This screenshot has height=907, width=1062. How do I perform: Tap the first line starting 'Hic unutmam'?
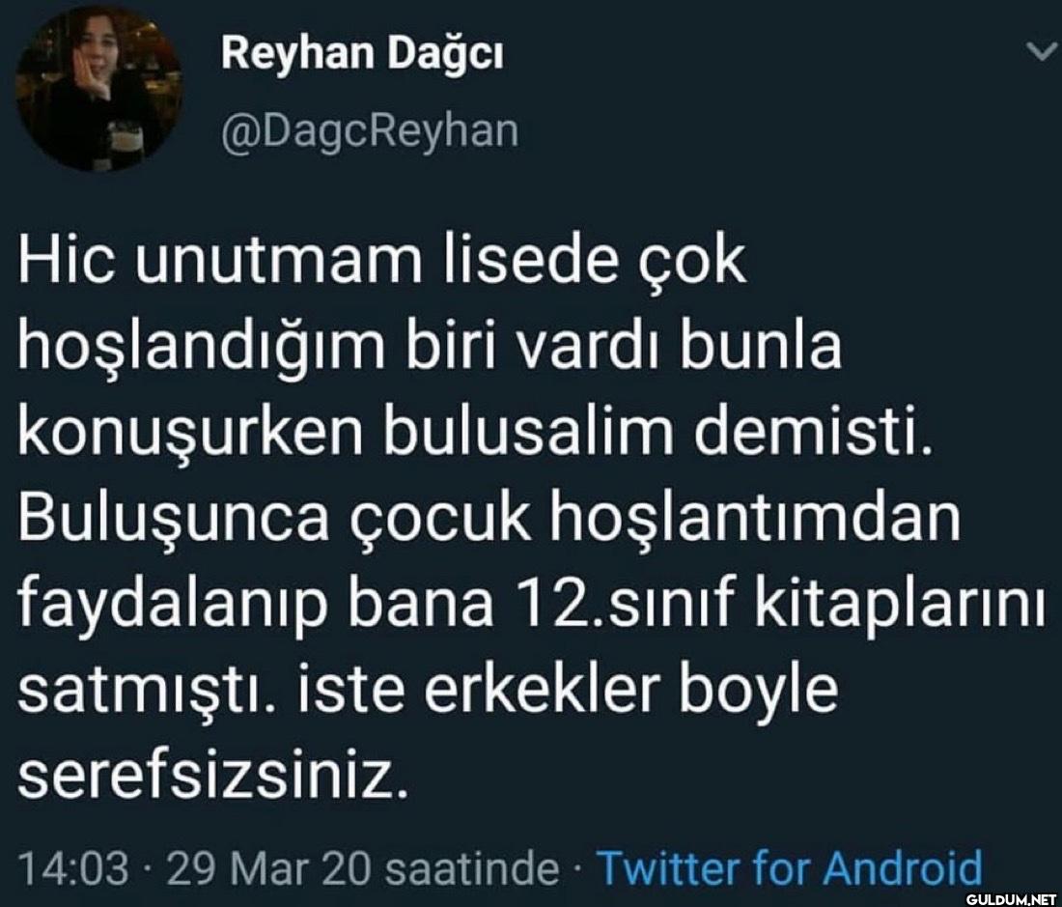[x=382, y=262]
